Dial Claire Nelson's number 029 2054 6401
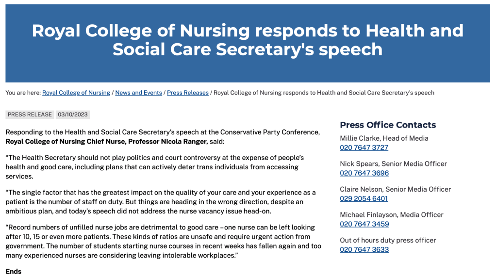The height and width of the screenshot is (277, 497). [364, 198]
